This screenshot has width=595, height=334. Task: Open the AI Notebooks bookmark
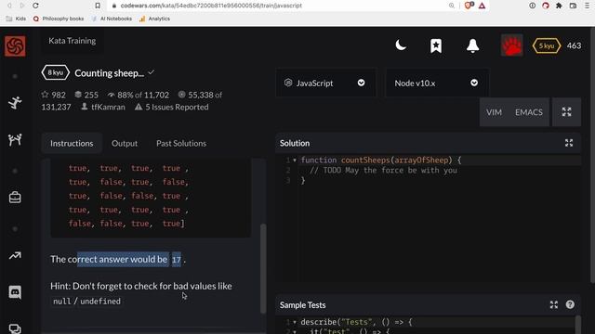coord(112,19)
